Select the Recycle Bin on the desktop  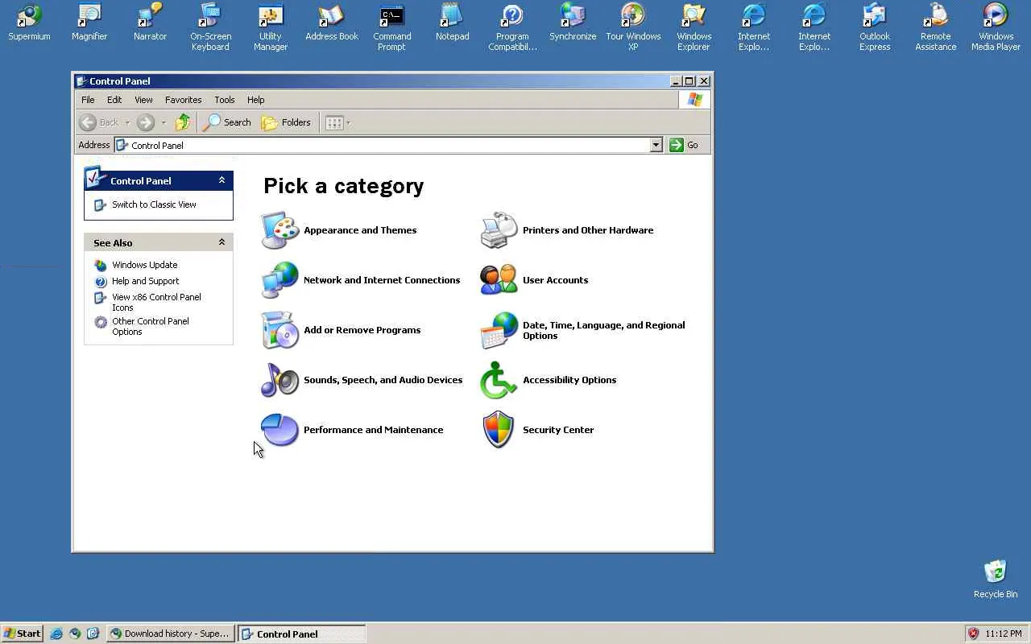(x=996, y=579)
